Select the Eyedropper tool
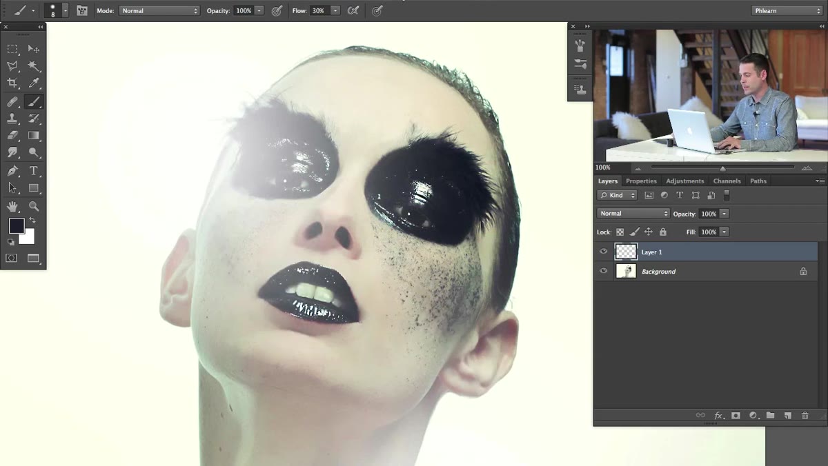 pos(33,83)
